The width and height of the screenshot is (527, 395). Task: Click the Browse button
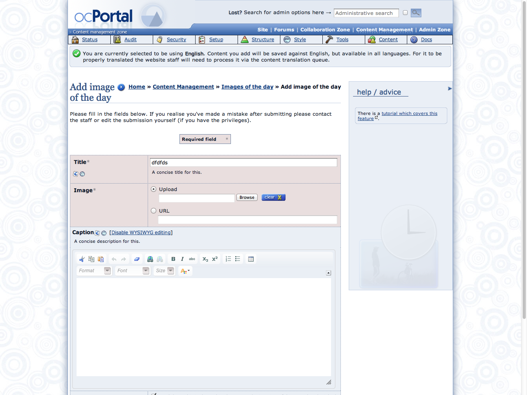click(x=247, y=197)
